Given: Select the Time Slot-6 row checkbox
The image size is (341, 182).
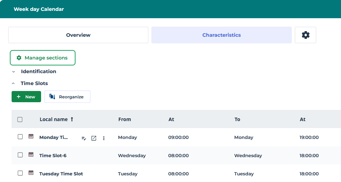Looking at the screenshot, I should pyautogui.click(x=20, y=155).
